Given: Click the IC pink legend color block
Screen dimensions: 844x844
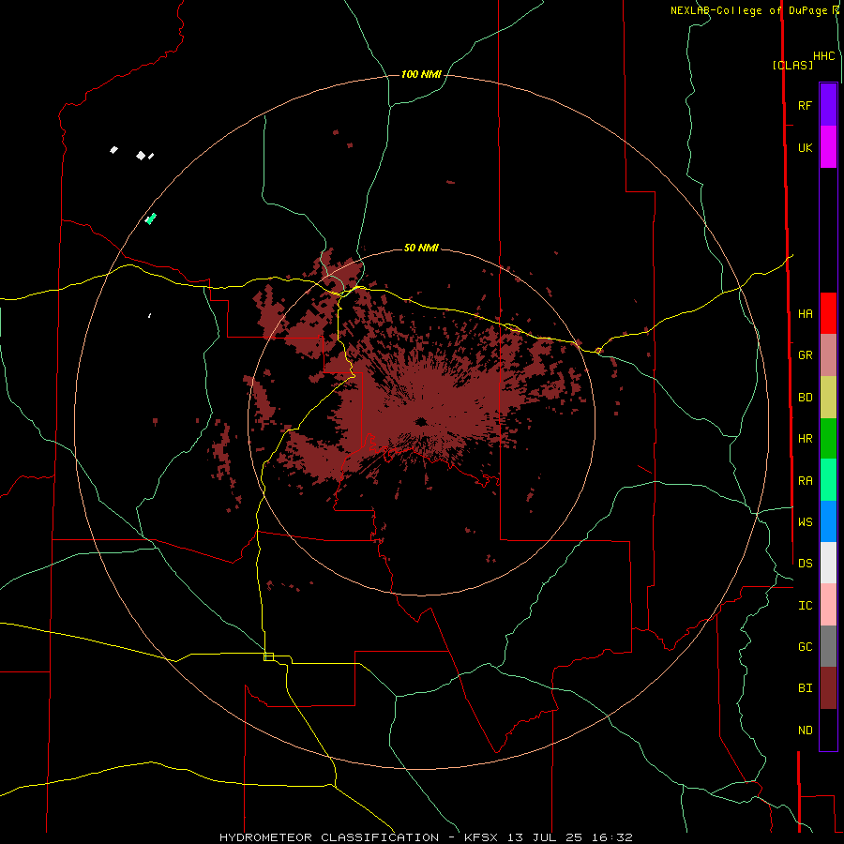Looking at the screenshot, I should [828, 605].
